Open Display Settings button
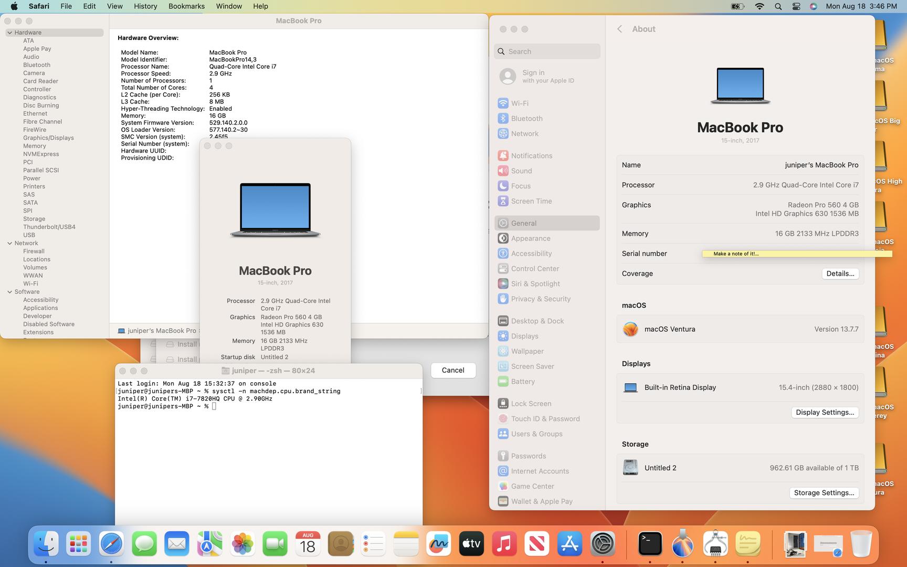907x567 pixels. point(825,412)
